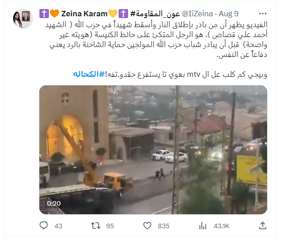This screenshot has height=240, width=282.
Task: Click the 835 likes count
Action: point(163,226)
